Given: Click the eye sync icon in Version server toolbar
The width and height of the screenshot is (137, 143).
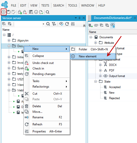Looking at the screenshot, I should (x=61, y=24).
